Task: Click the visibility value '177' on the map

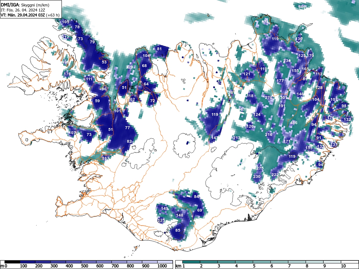Action: 280,81
